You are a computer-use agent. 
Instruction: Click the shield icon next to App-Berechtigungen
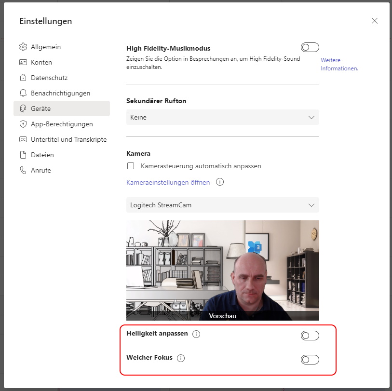click(x=23, y=124)
